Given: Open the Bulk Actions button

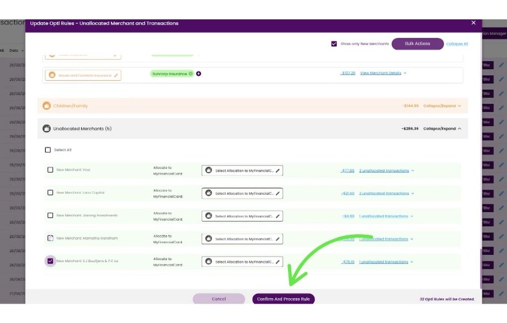Looking at the screenshot, I should pos(417,44).
